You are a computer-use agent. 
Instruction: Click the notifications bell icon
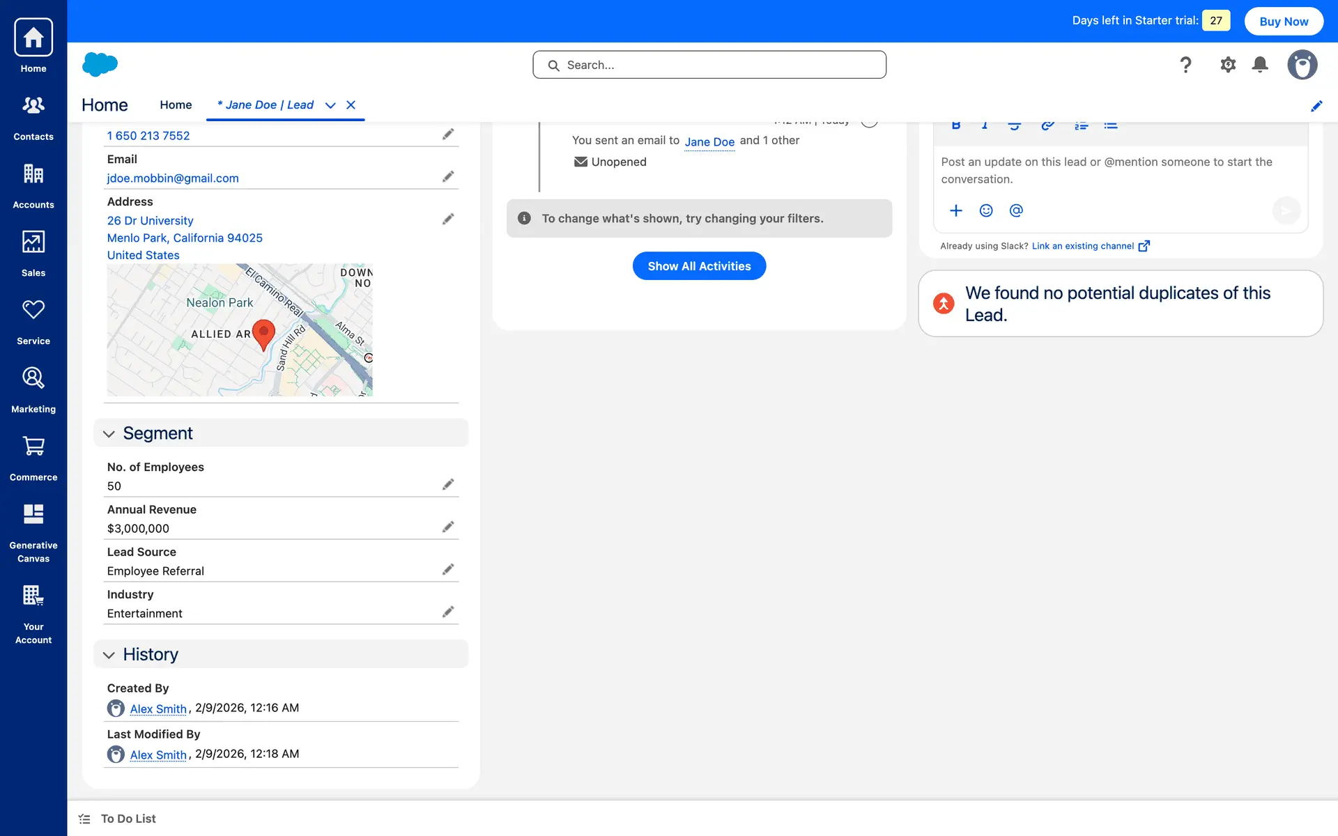pos(1260,65)
